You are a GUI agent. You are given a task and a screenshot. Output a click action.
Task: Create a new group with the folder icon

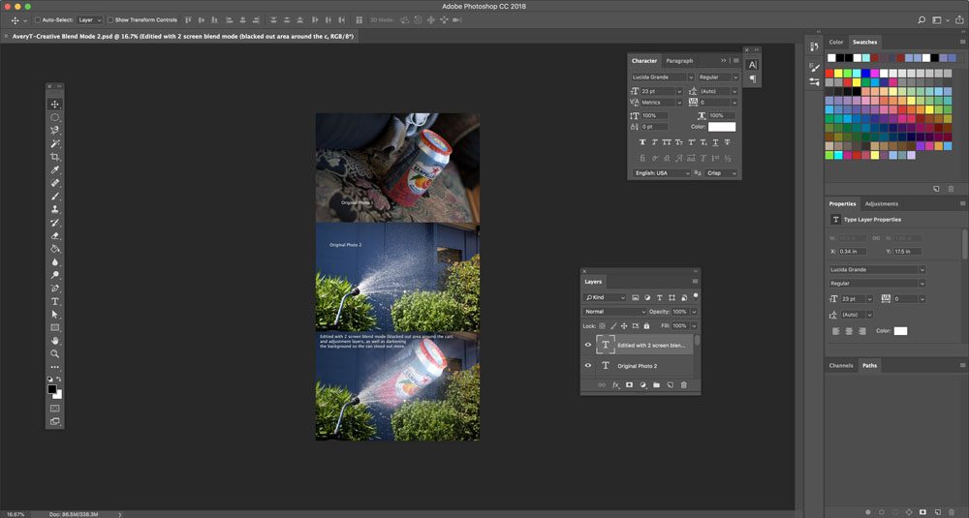656,385
